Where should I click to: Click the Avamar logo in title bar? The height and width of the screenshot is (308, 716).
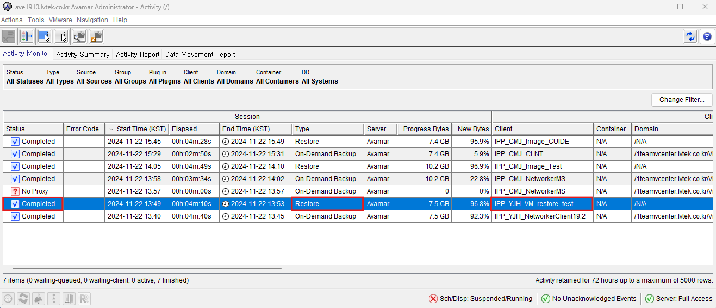point(7,7)
